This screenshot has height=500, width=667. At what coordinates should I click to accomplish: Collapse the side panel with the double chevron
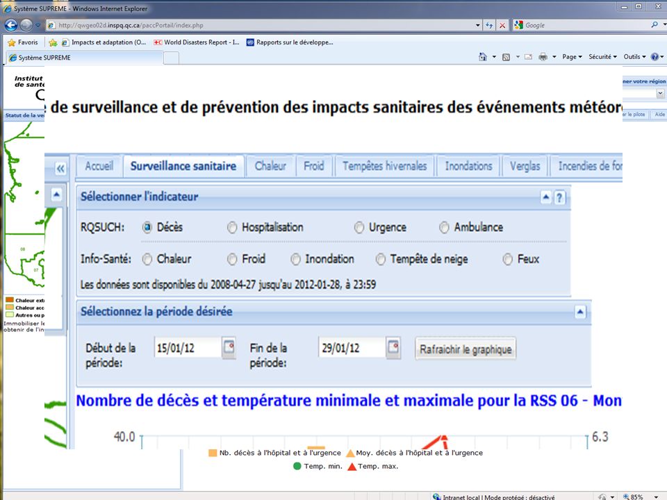point(60,169)
